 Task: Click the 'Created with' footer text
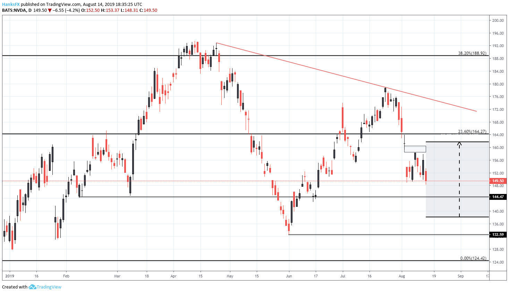[15, 287]
